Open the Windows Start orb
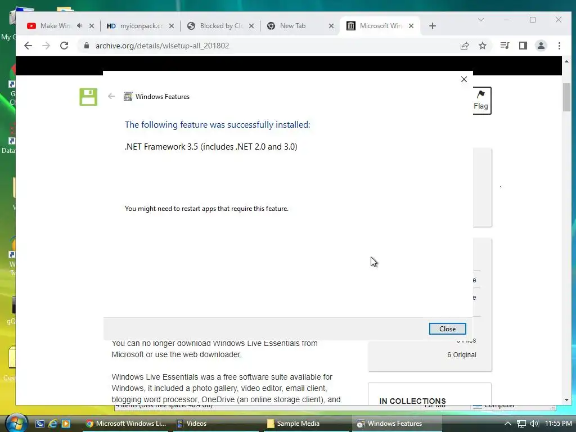The width and height of the screenshot is (576, 432). click(16, 422)
